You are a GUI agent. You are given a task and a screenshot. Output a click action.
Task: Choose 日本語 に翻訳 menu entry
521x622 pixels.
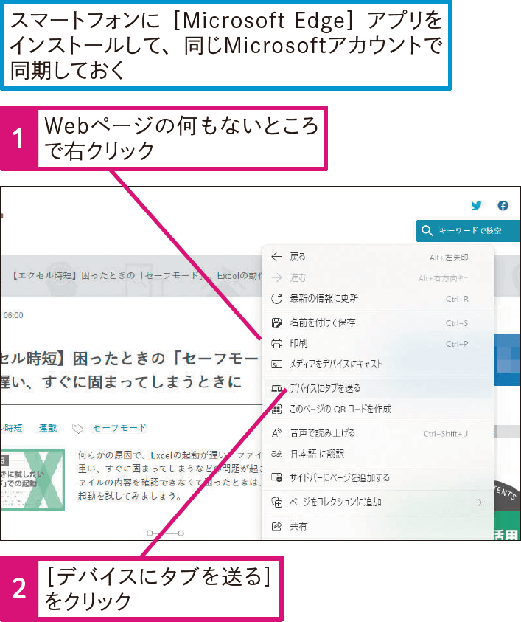378,454
